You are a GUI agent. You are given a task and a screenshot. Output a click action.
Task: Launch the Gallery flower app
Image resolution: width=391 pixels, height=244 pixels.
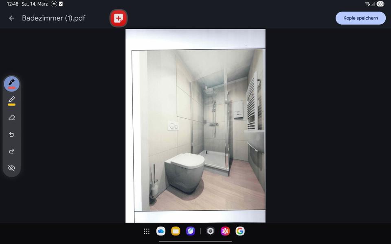point(225,231)
